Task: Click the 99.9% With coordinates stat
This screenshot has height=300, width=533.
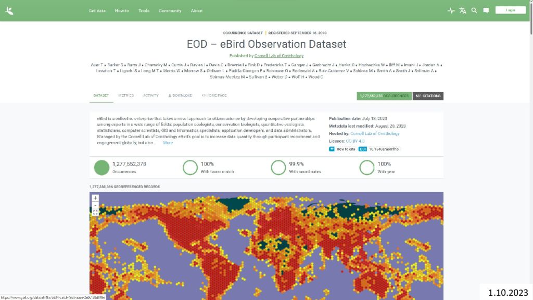Action: tap(305, 167)
